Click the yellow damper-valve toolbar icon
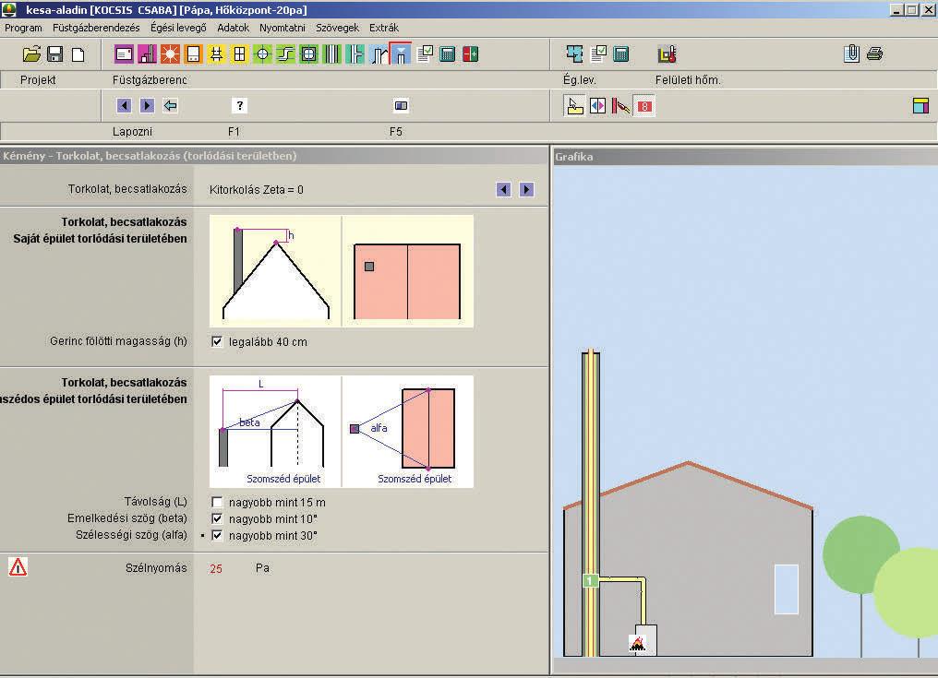 (x=217, y=54)
